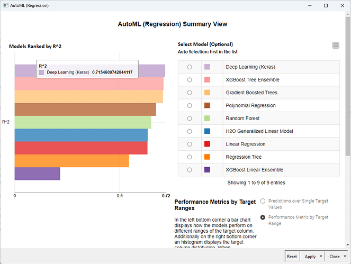Select the Deep Learning (Keras) radio button
The width and height of the screenshot is (351, 264).
click(190, 67)
